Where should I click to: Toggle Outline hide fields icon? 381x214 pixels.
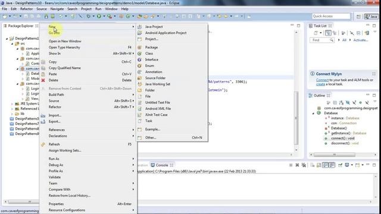348,103
